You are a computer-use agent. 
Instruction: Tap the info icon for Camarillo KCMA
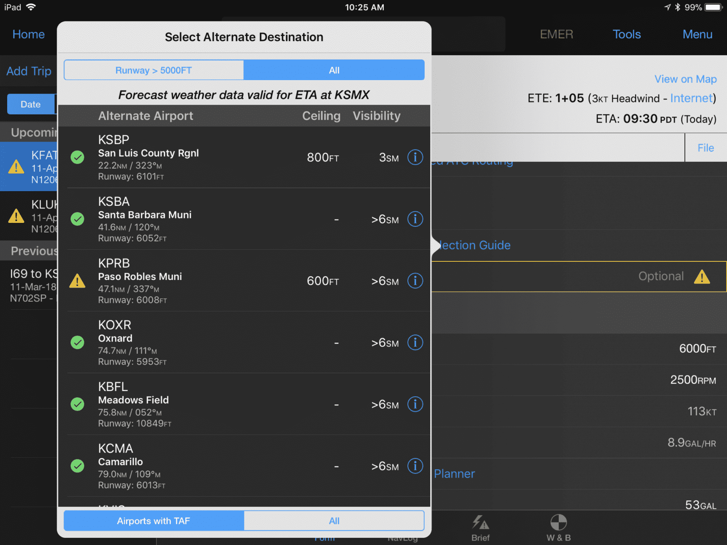[x=415, y=466]
